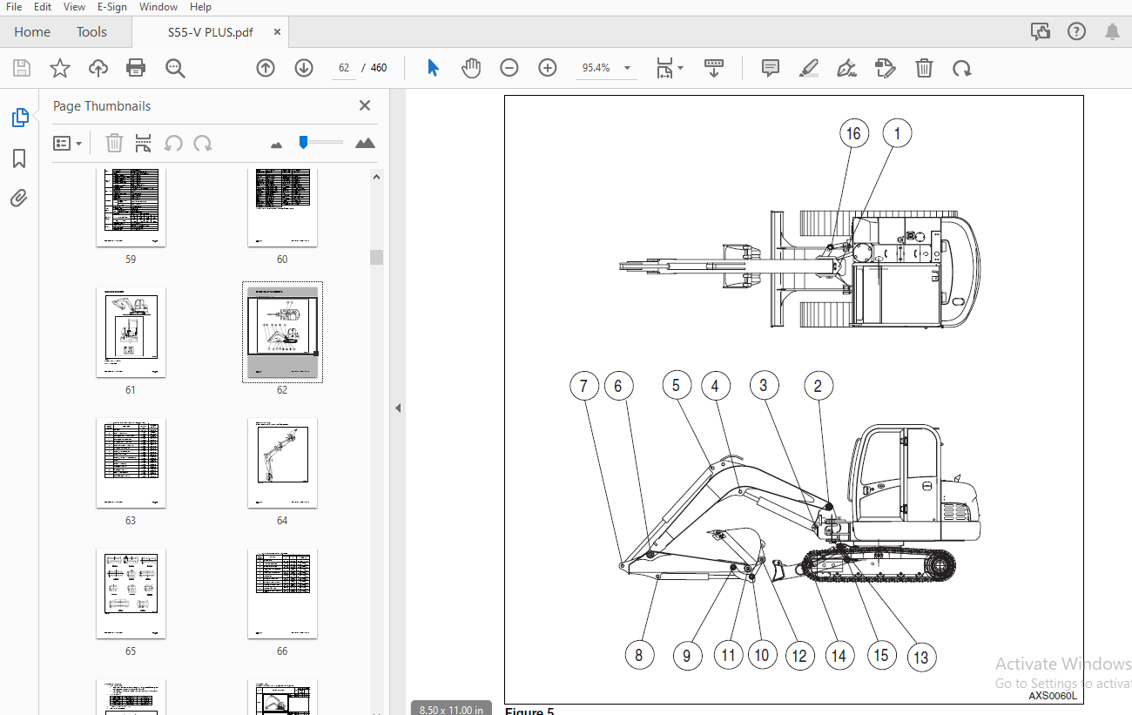Print the document using printer icon
The height and width of the screenshot is (715, 1132).
[x=136, y=68]
